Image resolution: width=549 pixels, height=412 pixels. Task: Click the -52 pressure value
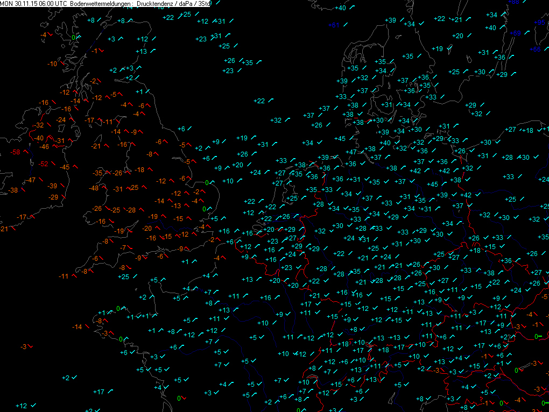point(43,164)
